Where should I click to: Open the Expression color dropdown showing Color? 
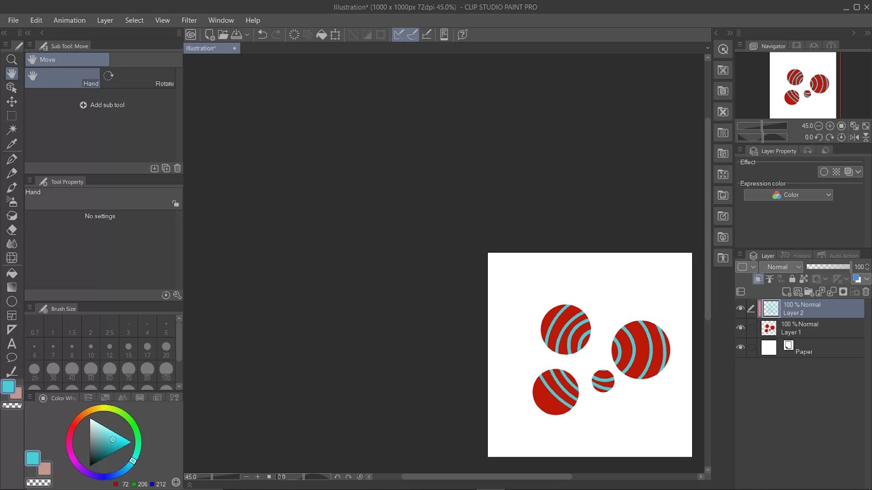(788, 194)
